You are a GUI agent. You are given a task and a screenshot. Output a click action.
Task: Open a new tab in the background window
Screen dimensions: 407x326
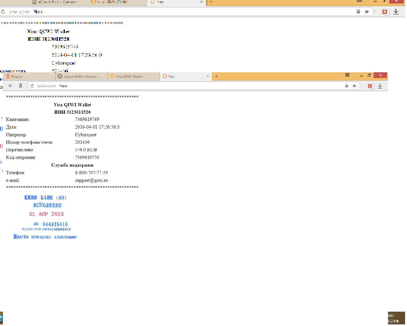pyautogui.click(x=211, y=2)
